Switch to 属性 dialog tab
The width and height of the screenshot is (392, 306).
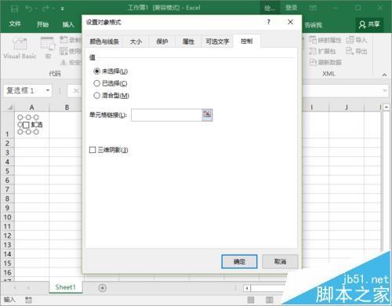(x=188, y=42)
